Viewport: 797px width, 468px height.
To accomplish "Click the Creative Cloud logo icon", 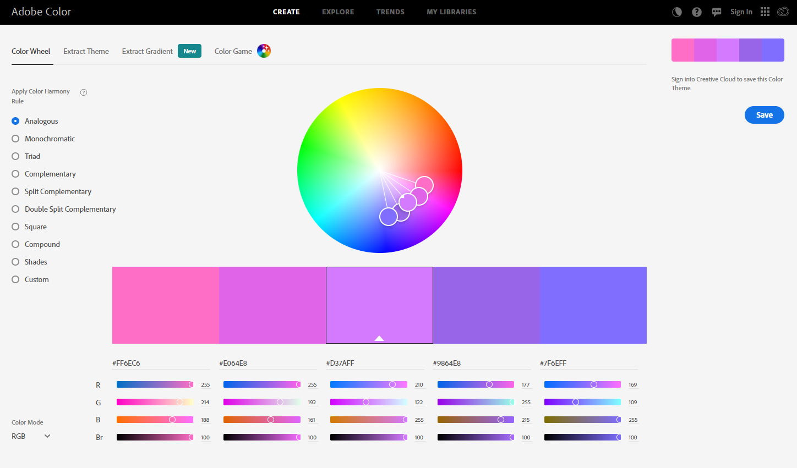I will pos(783,12).
